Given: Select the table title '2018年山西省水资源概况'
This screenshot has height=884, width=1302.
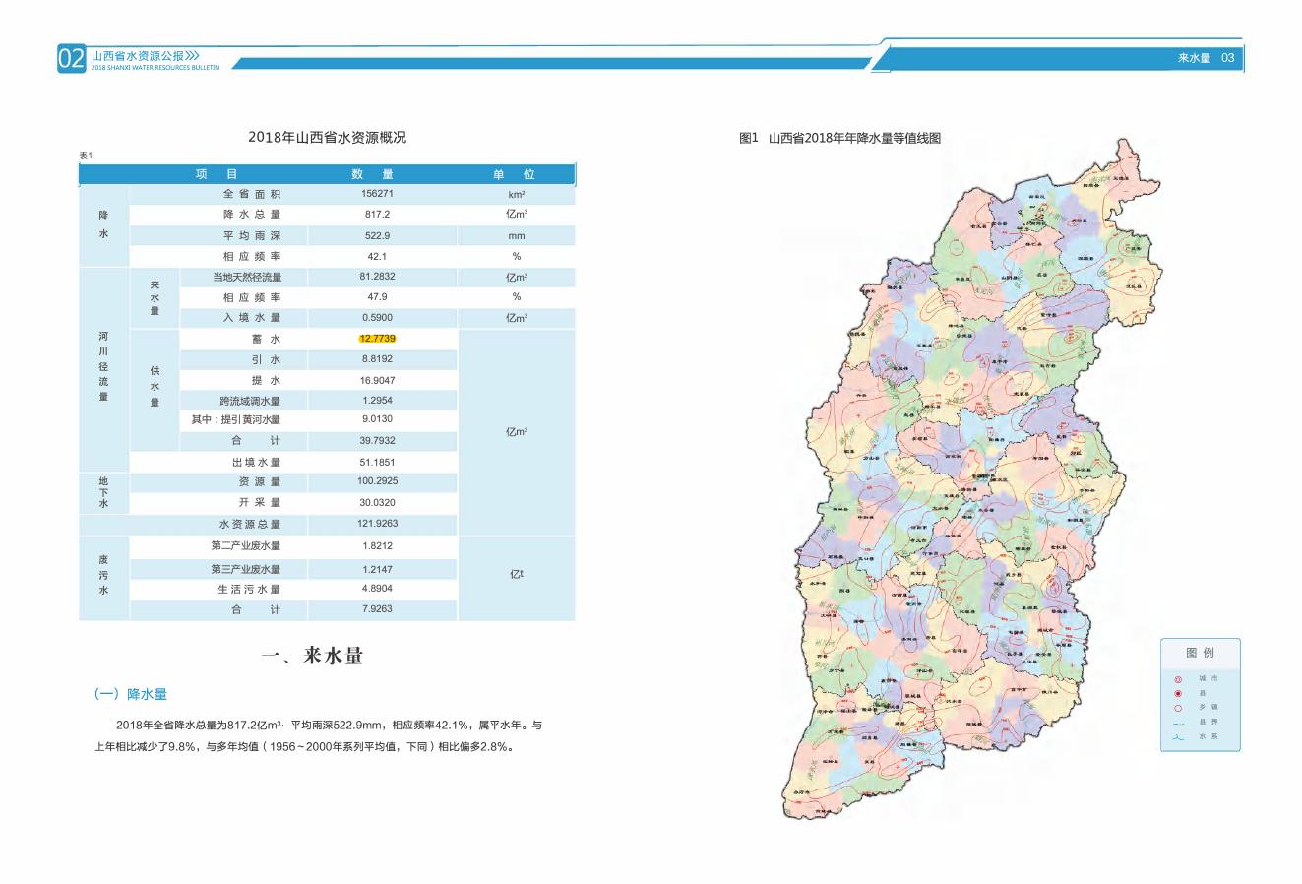Looking at the screenshot, I should click(327, 138).
